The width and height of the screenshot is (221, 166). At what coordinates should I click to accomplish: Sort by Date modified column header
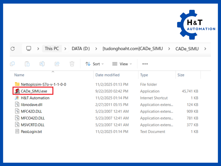[x=107, y=75]
